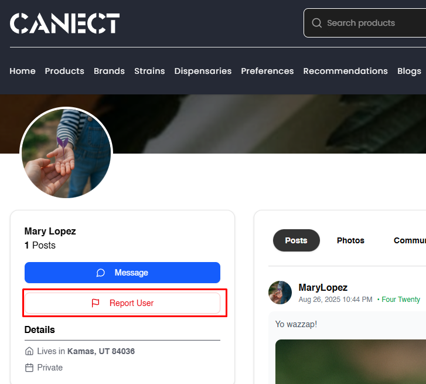This screenshot has width=426, height=384.
Task: Click the home icon beside Lives in
Action: (29, 351)
